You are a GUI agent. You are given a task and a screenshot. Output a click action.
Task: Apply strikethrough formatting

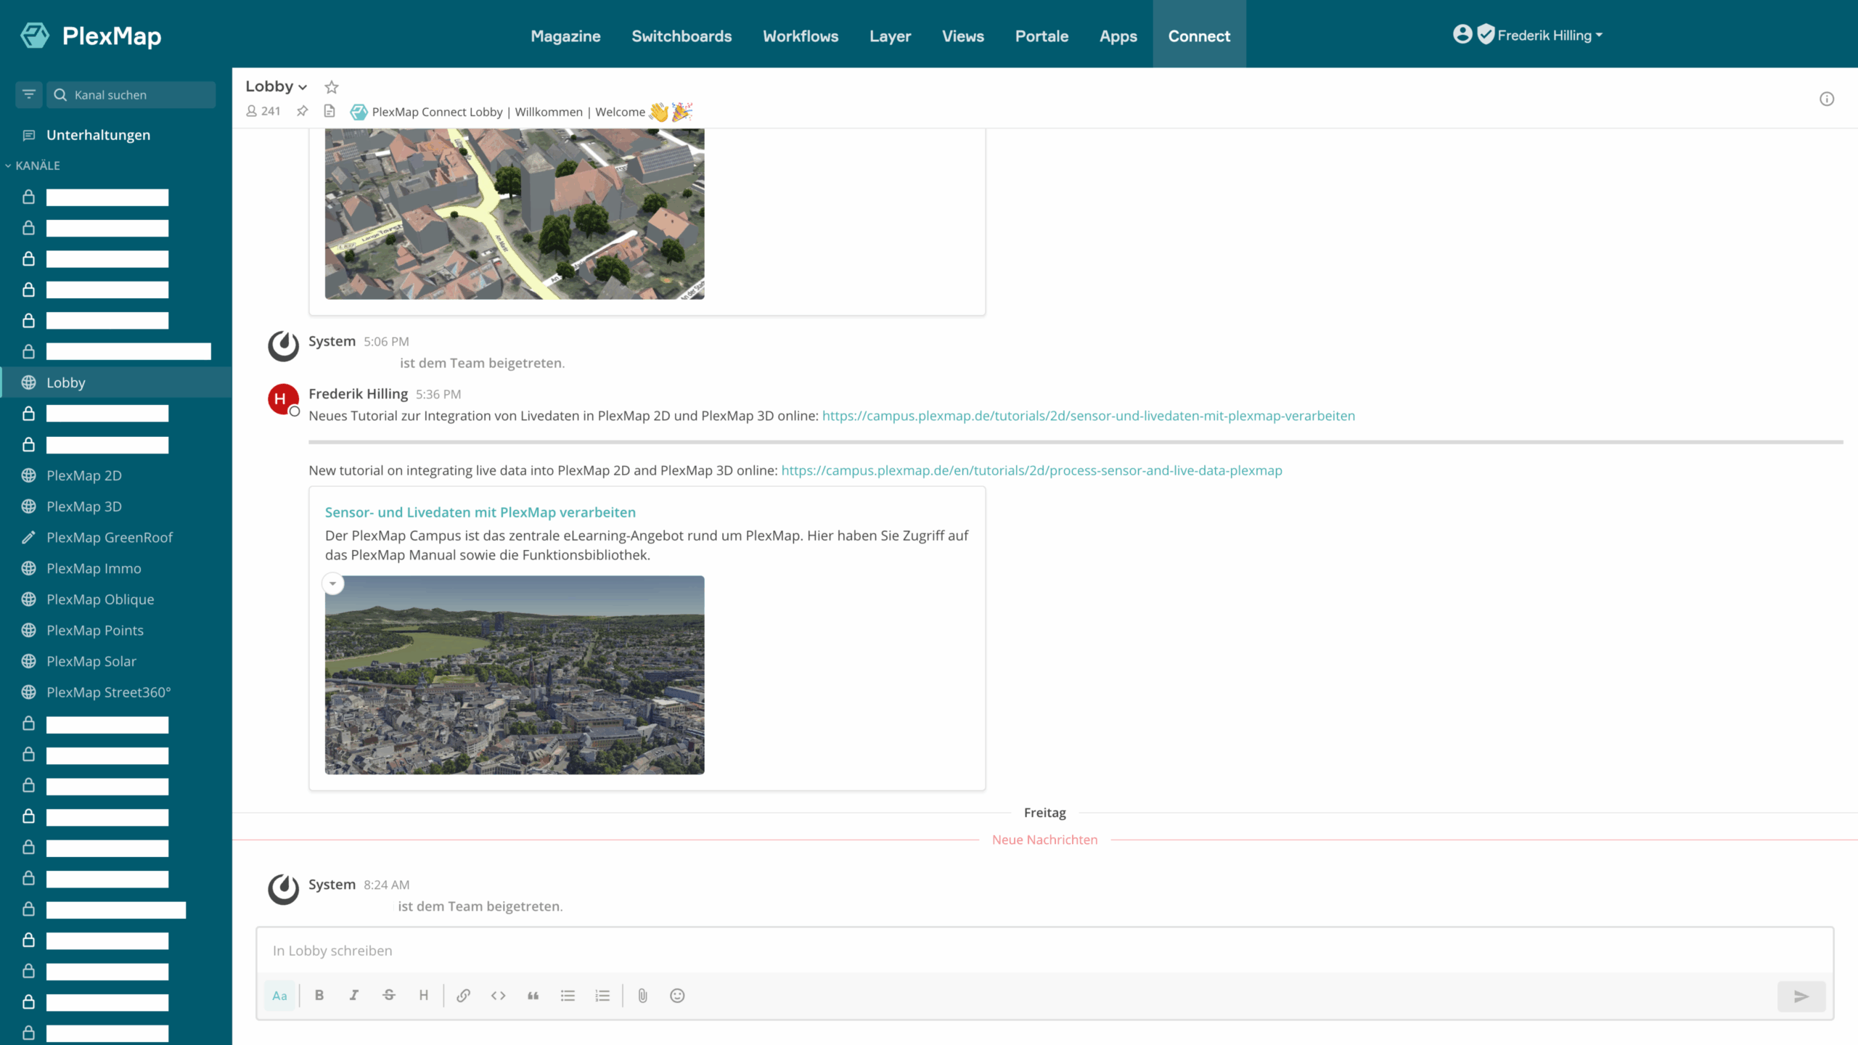[x=389, y=996]
